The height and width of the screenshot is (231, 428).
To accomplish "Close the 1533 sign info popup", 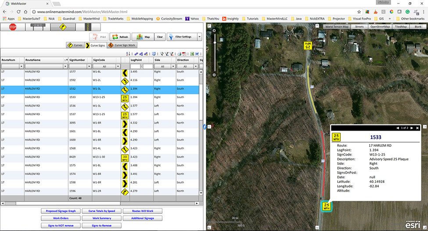I will coord(417,128).
